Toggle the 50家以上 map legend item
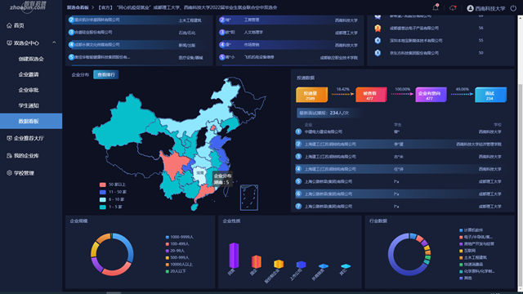This screenshot has width=523, height=294. 113,185
